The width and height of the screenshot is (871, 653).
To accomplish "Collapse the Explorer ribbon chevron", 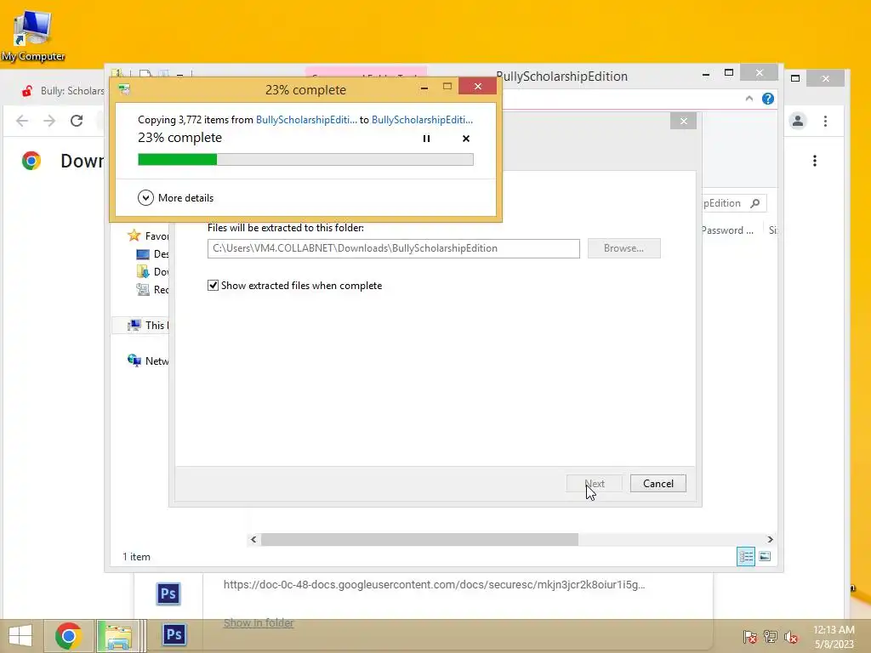I will (x=749, y=99).
